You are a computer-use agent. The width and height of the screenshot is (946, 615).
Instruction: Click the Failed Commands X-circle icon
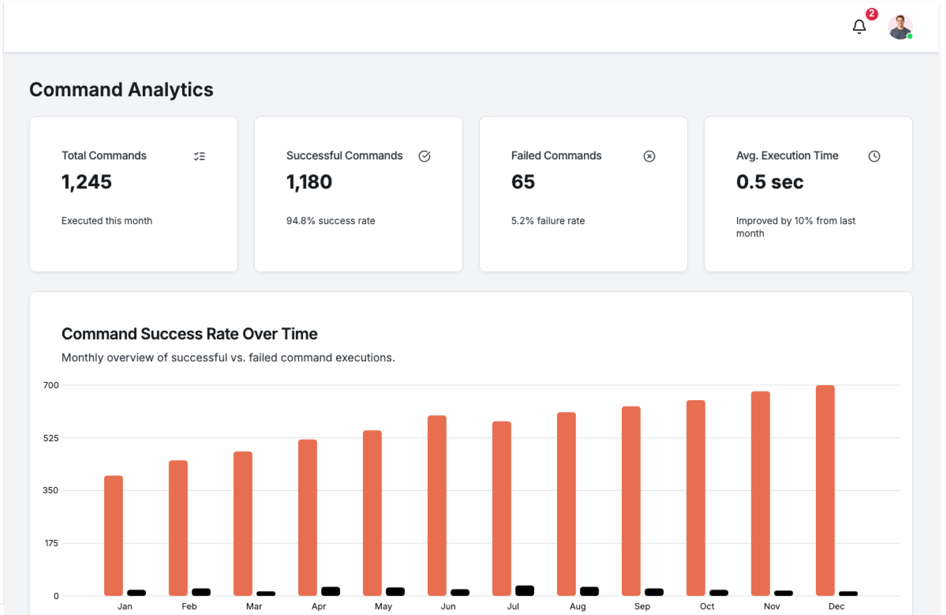[x=649, y=156]
